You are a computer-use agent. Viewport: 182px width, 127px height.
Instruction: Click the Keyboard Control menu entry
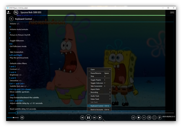click(x=99, y=106)
